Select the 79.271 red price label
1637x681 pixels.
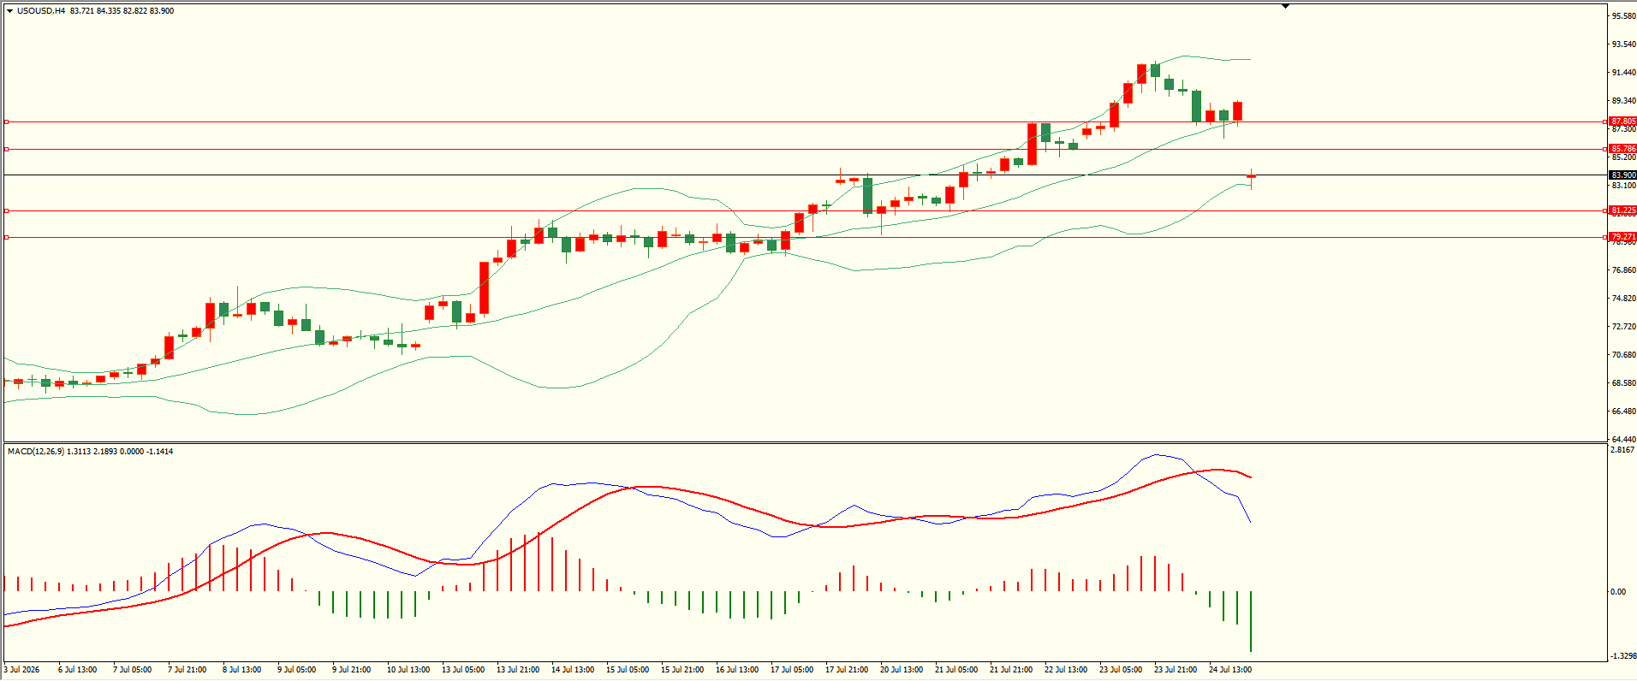[x=1623, y=237]
